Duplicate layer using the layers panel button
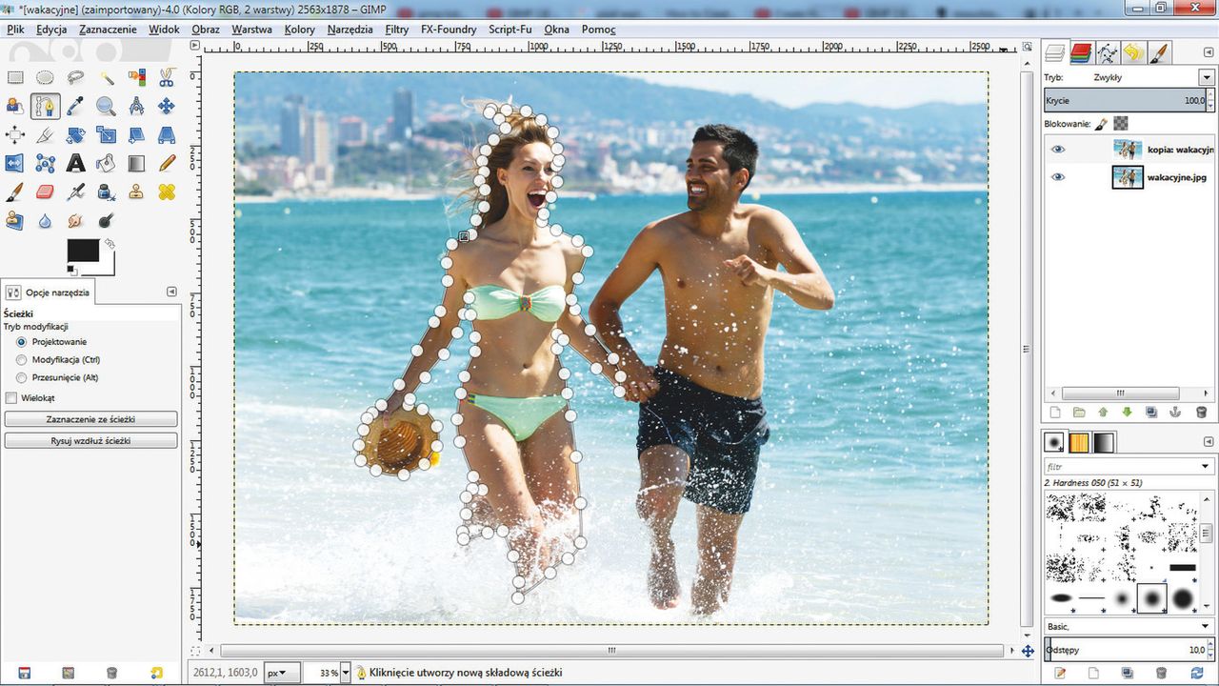 [x=1151, y=413]
